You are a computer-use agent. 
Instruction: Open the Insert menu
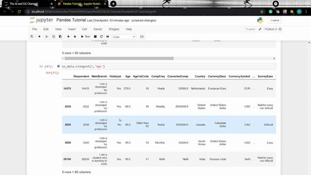coord(71,29)
